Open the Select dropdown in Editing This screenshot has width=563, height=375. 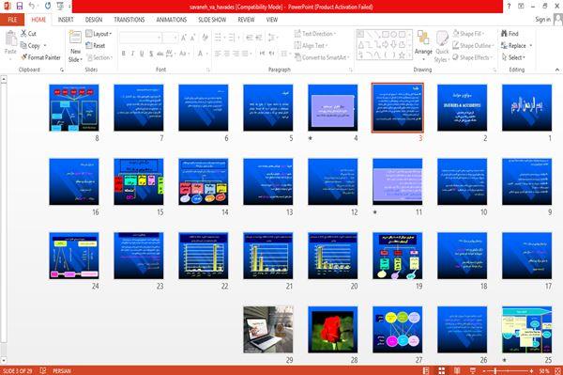click(513, 57)
